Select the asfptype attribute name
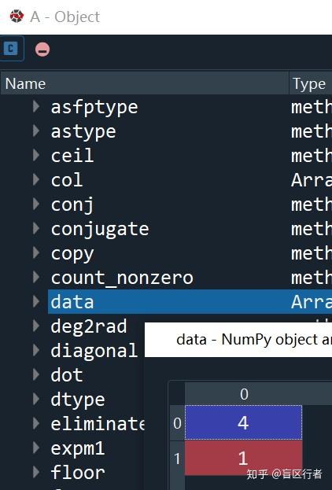This screenshot has height=490, width=332. point(94,108)
